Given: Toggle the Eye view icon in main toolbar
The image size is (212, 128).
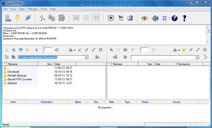Looking at the screenshot, I should coord(145,18).
